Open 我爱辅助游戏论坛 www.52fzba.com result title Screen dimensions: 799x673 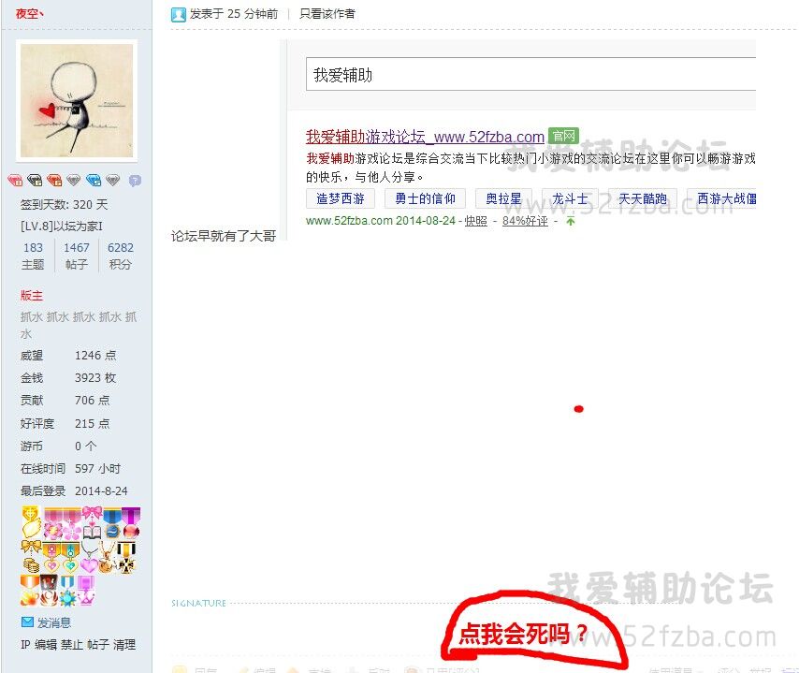pyautogui.click(x=425, y=137)
